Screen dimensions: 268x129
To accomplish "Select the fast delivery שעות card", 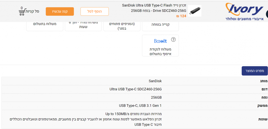I will click(83, 26).
